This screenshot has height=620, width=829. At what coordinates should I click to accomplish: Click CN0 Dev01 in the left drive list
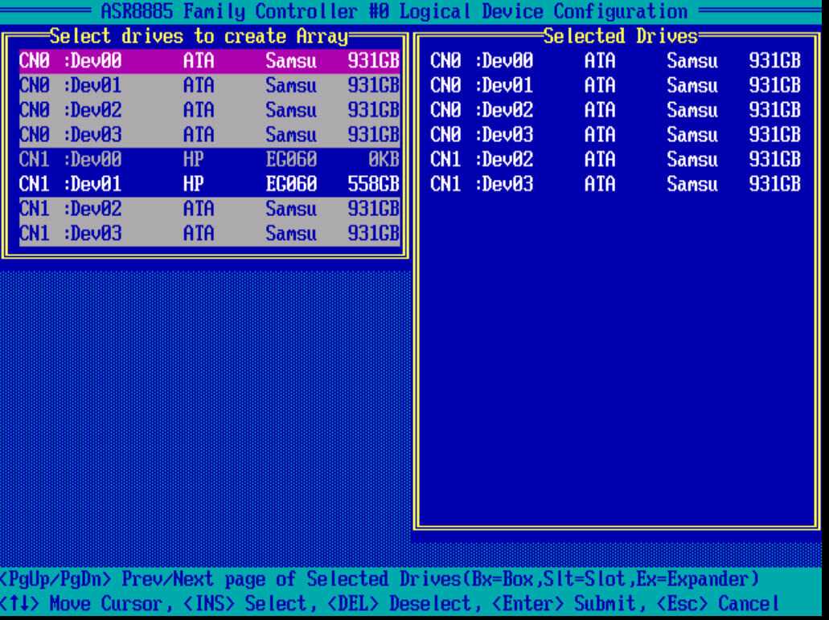(209, 82)
